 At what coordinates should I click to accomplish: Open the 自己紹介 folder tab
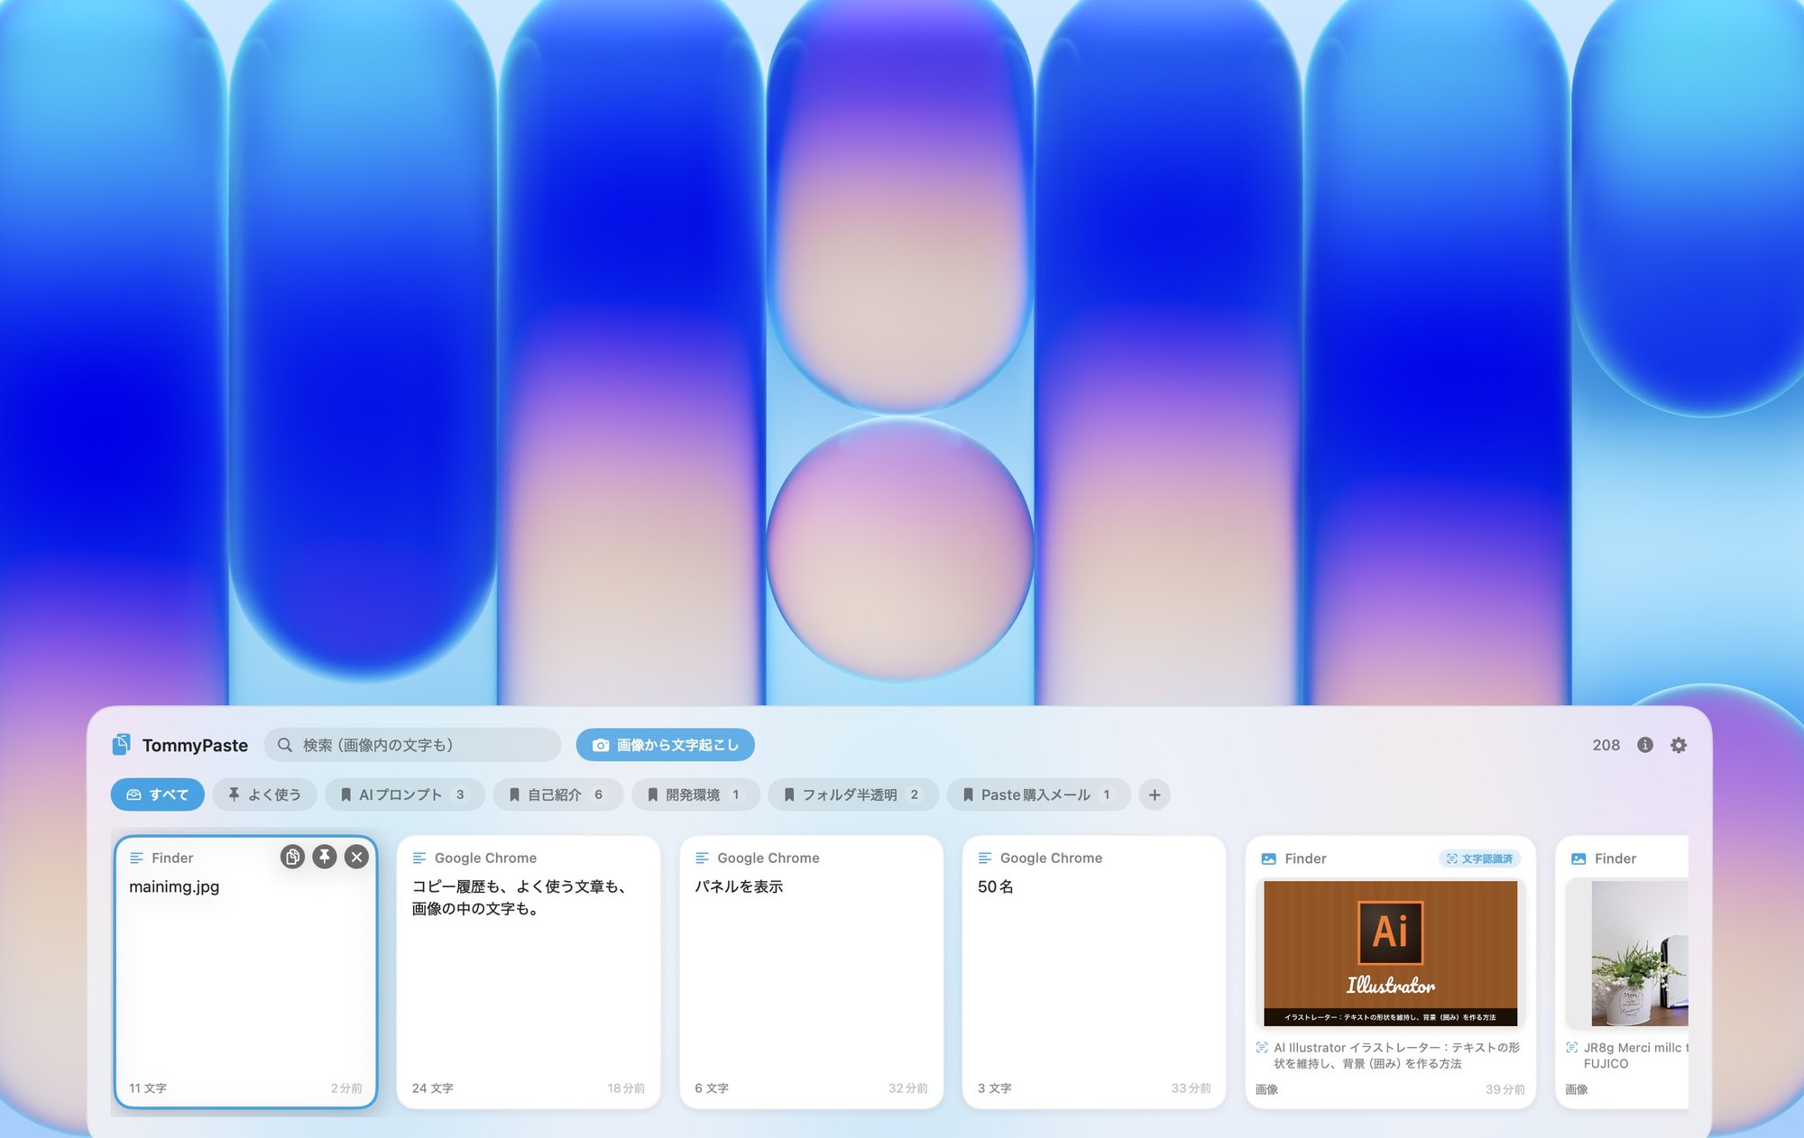point(558,794)
